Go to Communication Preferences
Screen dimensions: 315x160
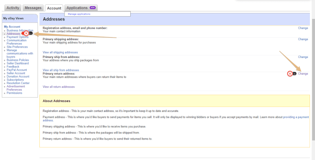pyautogui.click(x=17, y=42)
